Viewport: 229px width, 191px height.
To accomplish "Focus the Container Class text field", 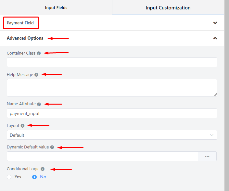I will pyautogui.click(x=112, y=62).
